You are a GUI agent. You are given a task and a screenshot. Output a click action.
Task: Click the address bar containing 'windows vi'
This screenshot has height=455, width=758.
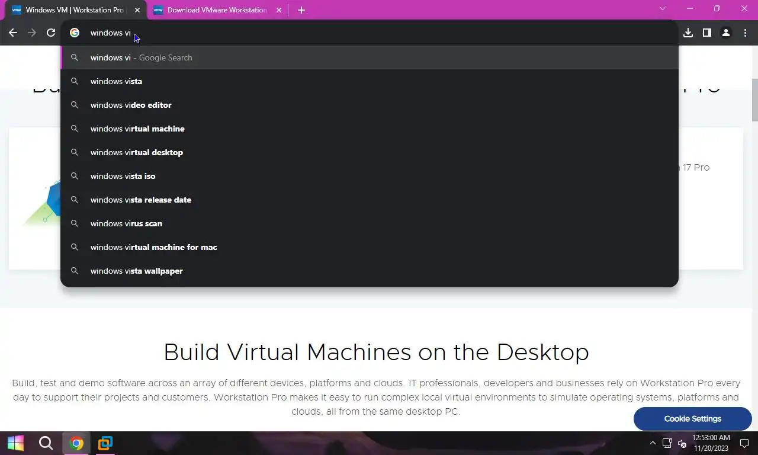click(x=370, y=33)
